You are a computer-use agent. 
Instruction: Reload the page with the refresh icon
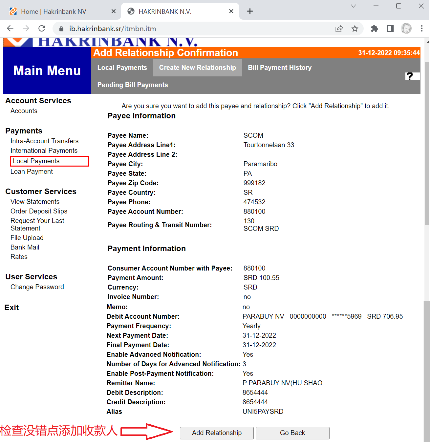tap(42, 29)
